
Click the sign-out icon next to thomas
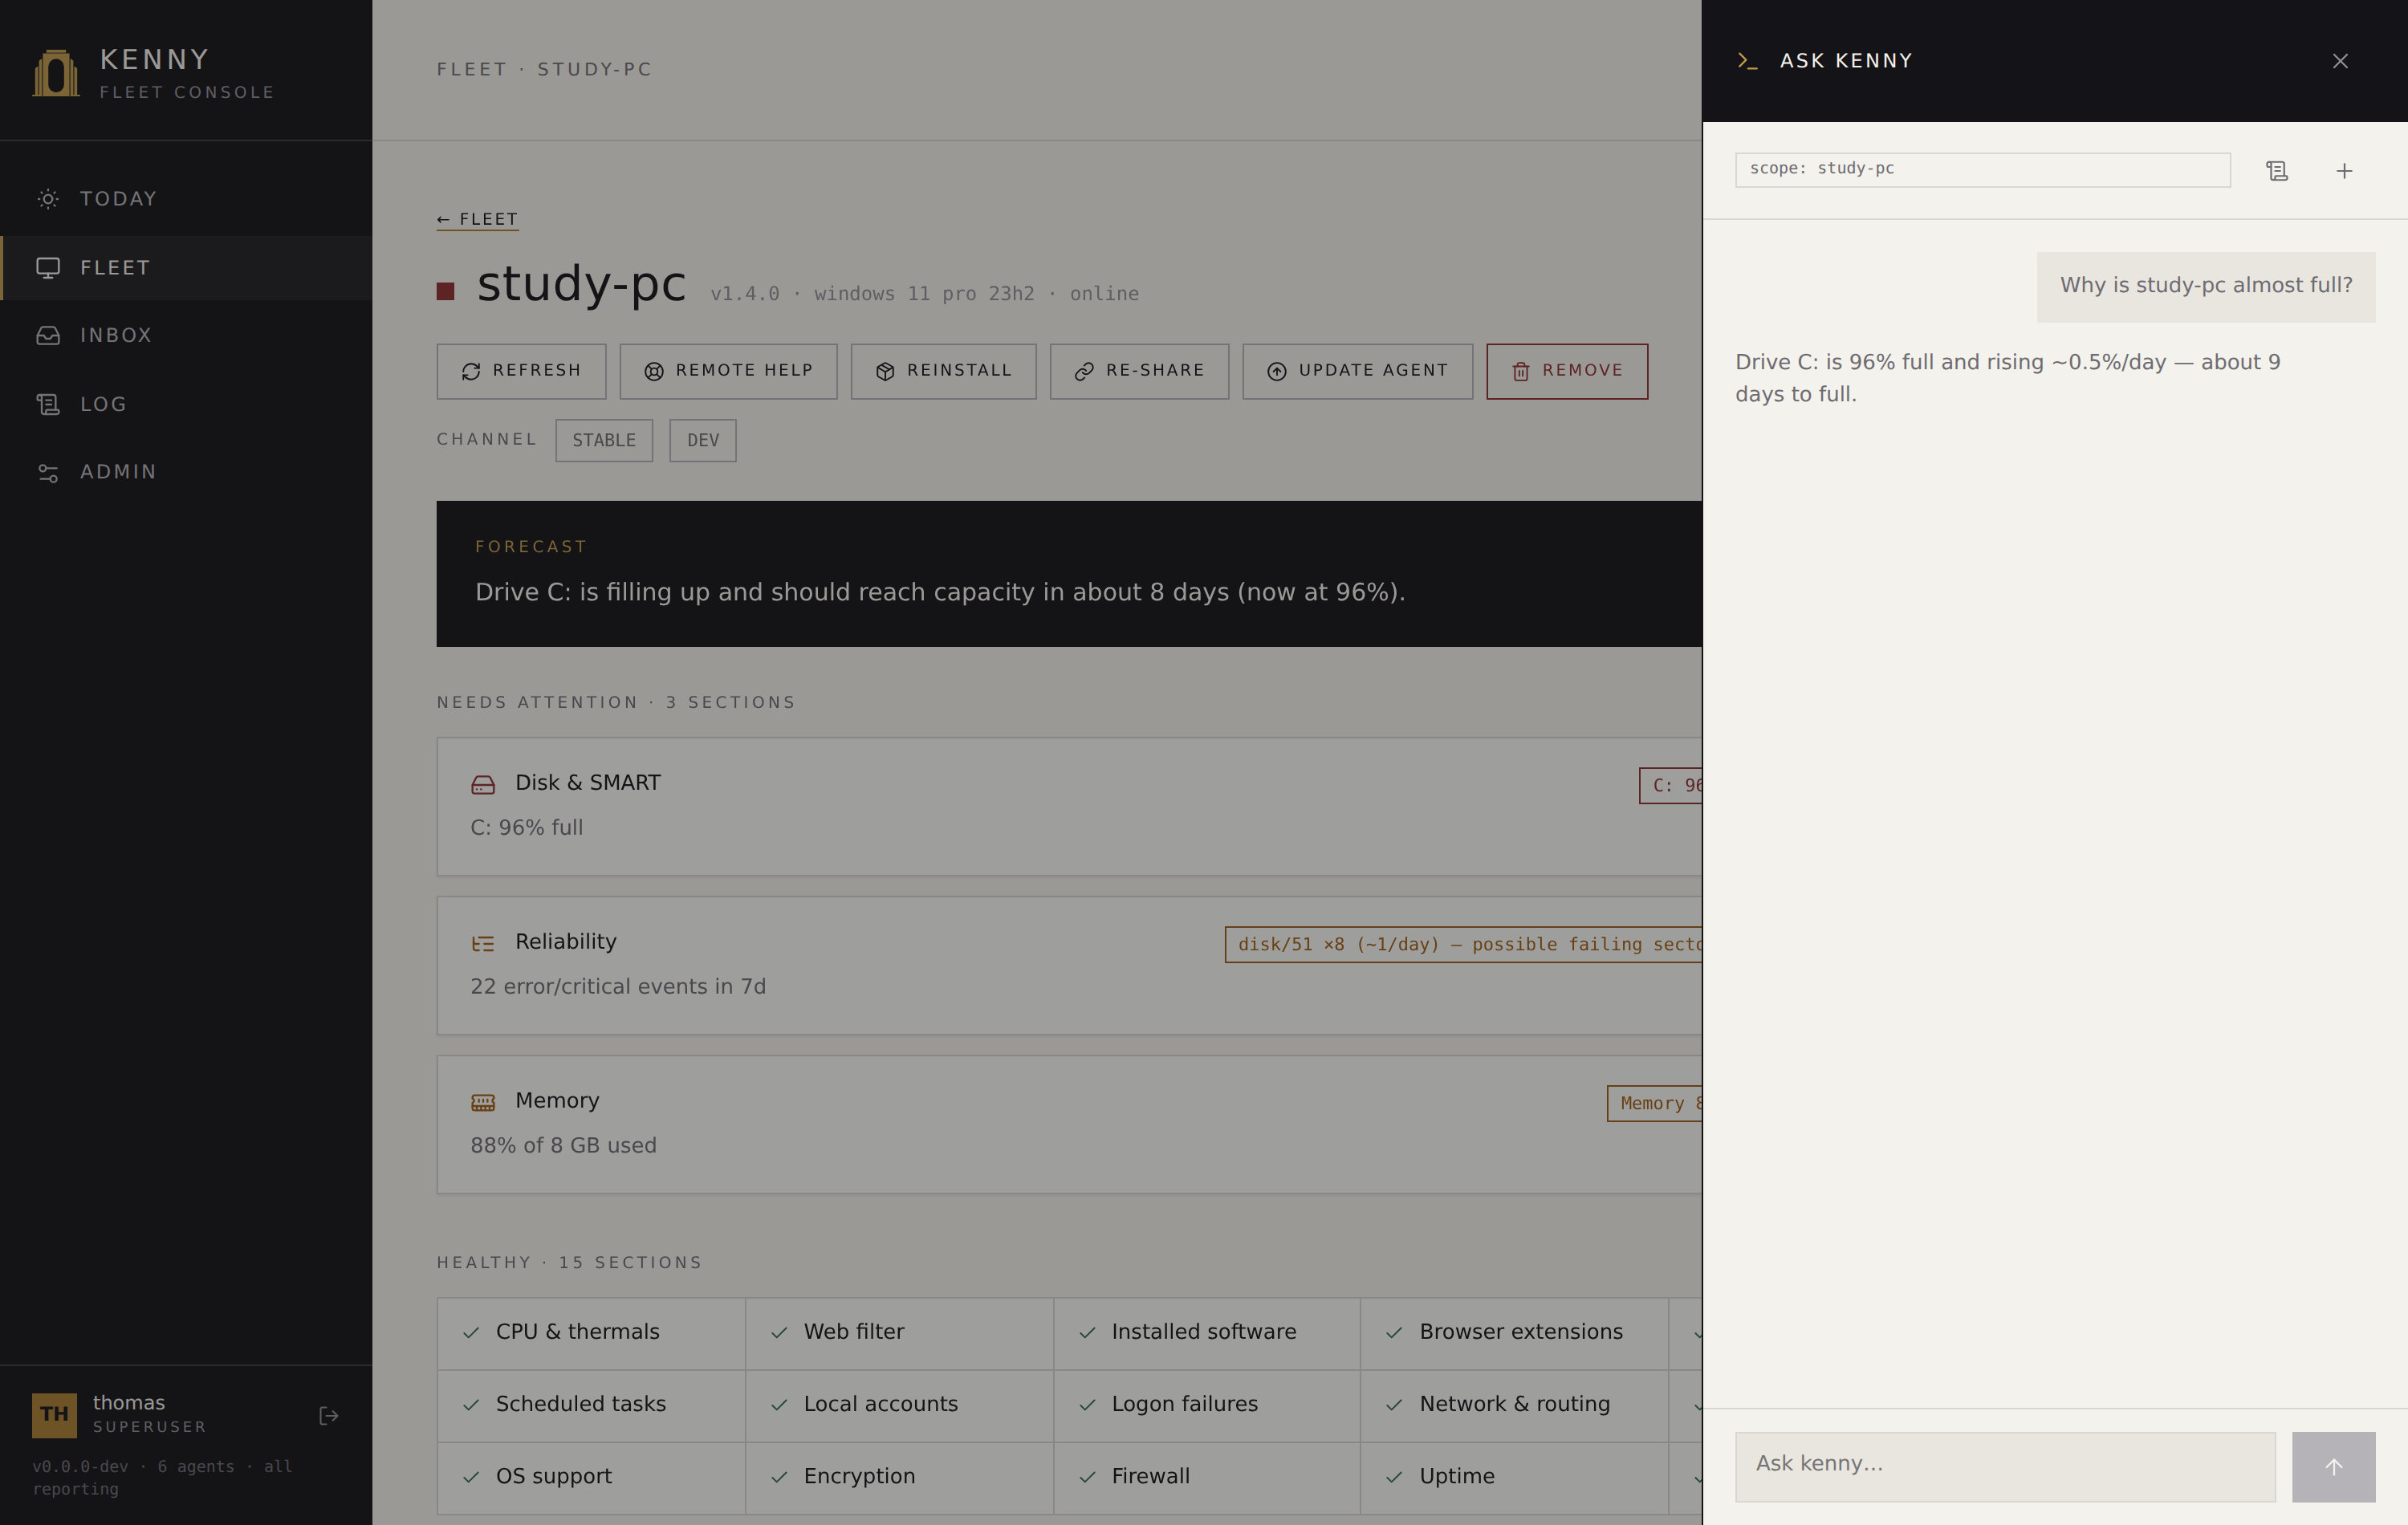[328, 1415]
